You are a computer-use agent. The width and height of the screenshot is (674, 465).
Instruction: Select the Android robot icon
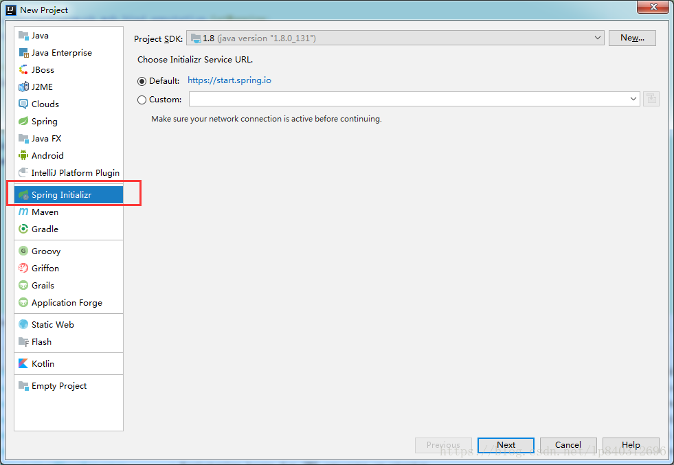(x=23, y=156)
